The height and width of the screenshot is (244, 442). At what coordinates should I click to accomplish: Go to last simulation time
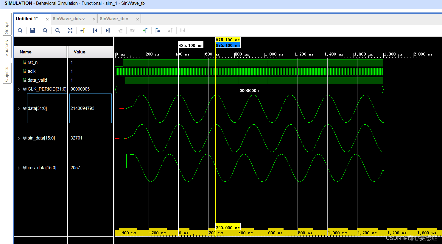coord(108,30)
